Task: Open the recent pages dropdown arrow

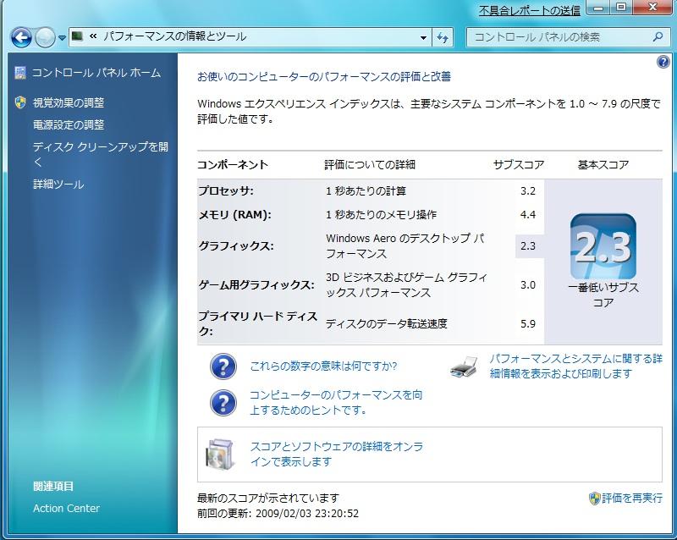Action: [62, 38]
